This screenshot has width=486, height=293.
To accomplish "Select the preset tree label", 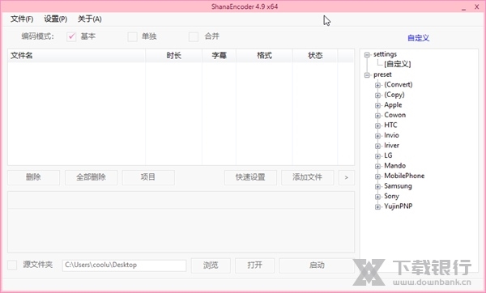I will 382,74.
